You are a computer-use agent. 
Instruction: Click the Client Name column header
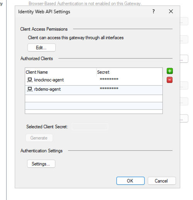tap(61, 72)
